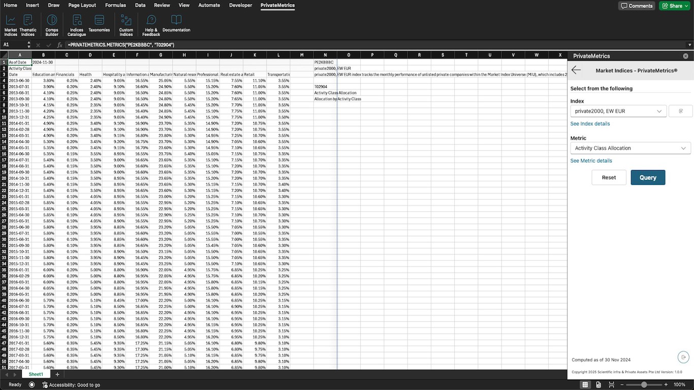The width and height of the screenshot is (694, 390).
Task: Open the Developer ribbon tab
Action: 240,5
